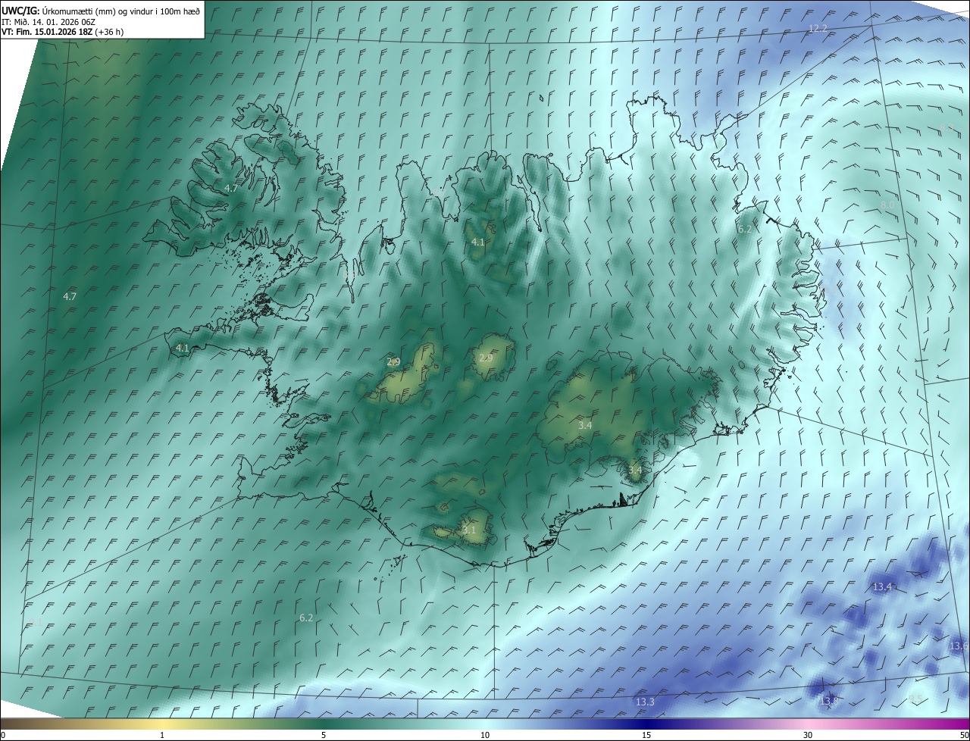Click the 13.6 value at the right edge

click(x=959, y=646)
